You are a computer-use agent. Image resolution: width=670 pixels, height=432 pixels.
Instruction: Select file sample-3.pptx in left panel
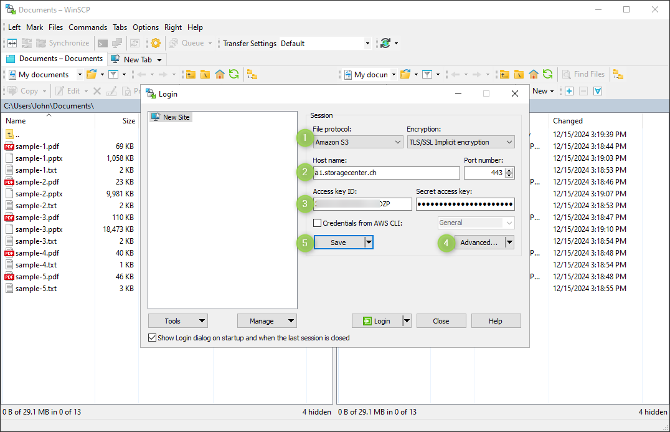pyautogui.click(x=39, y=229)
